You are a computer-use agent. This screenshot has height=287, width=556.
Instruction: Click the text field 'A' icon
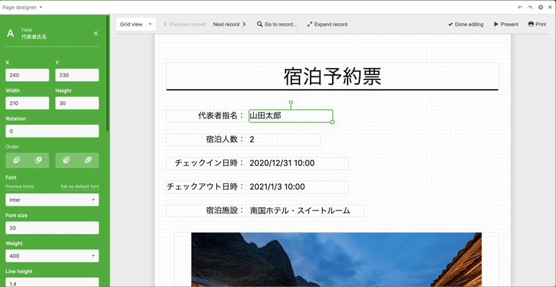(10, 33)
